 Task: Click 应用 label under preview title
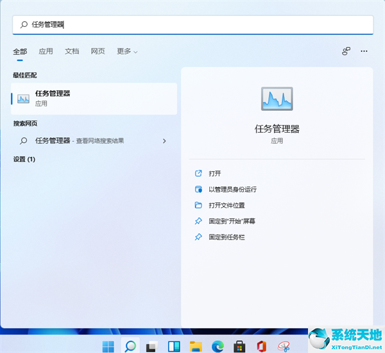(x=277, y=141)
